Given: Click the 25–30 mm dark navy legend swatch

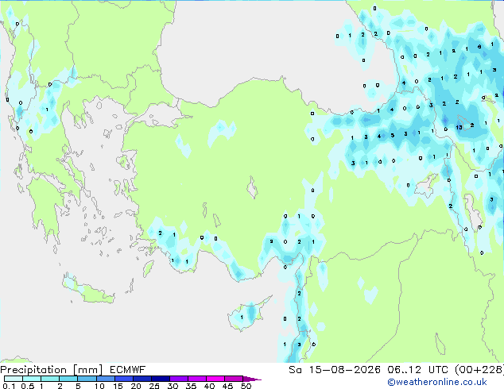Looking at the screenshot, I should [x=161, y=379].
